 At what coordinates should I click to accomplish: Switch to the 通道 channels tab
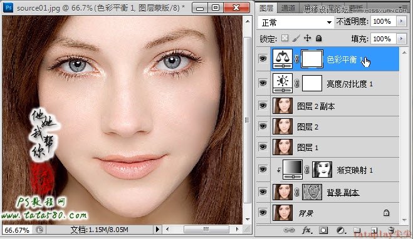tap(288, 8)
